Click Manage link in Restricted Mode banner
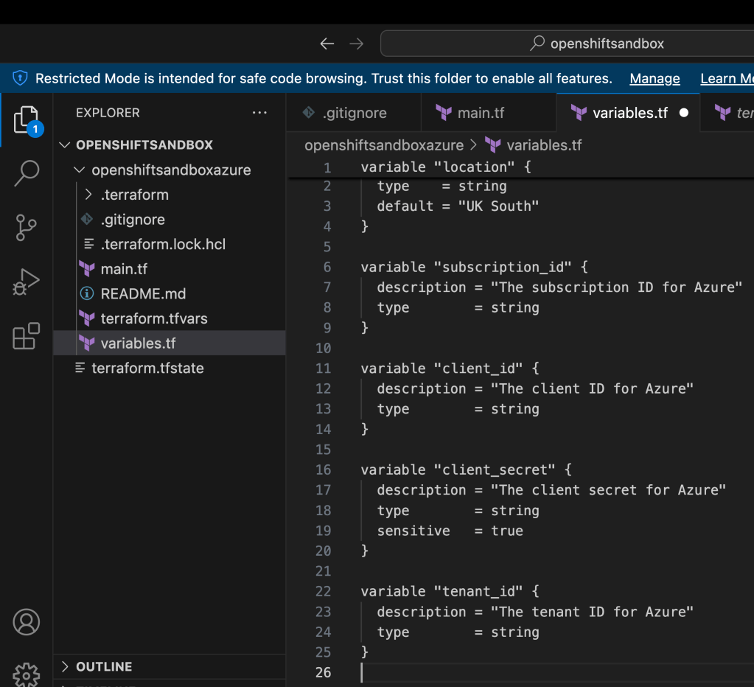 (654, 78)
